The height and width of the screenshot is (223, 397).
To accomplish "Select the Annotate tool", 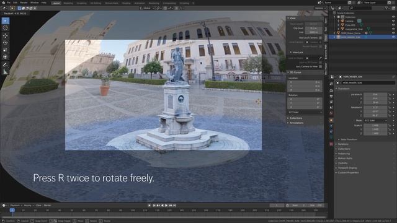I will pos(6,64).
